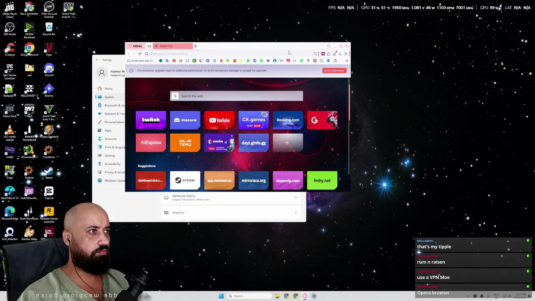Open the Recycle Bin desktop icon
The width and height of the screenshot is (535, 301).
tap(49, 29)
